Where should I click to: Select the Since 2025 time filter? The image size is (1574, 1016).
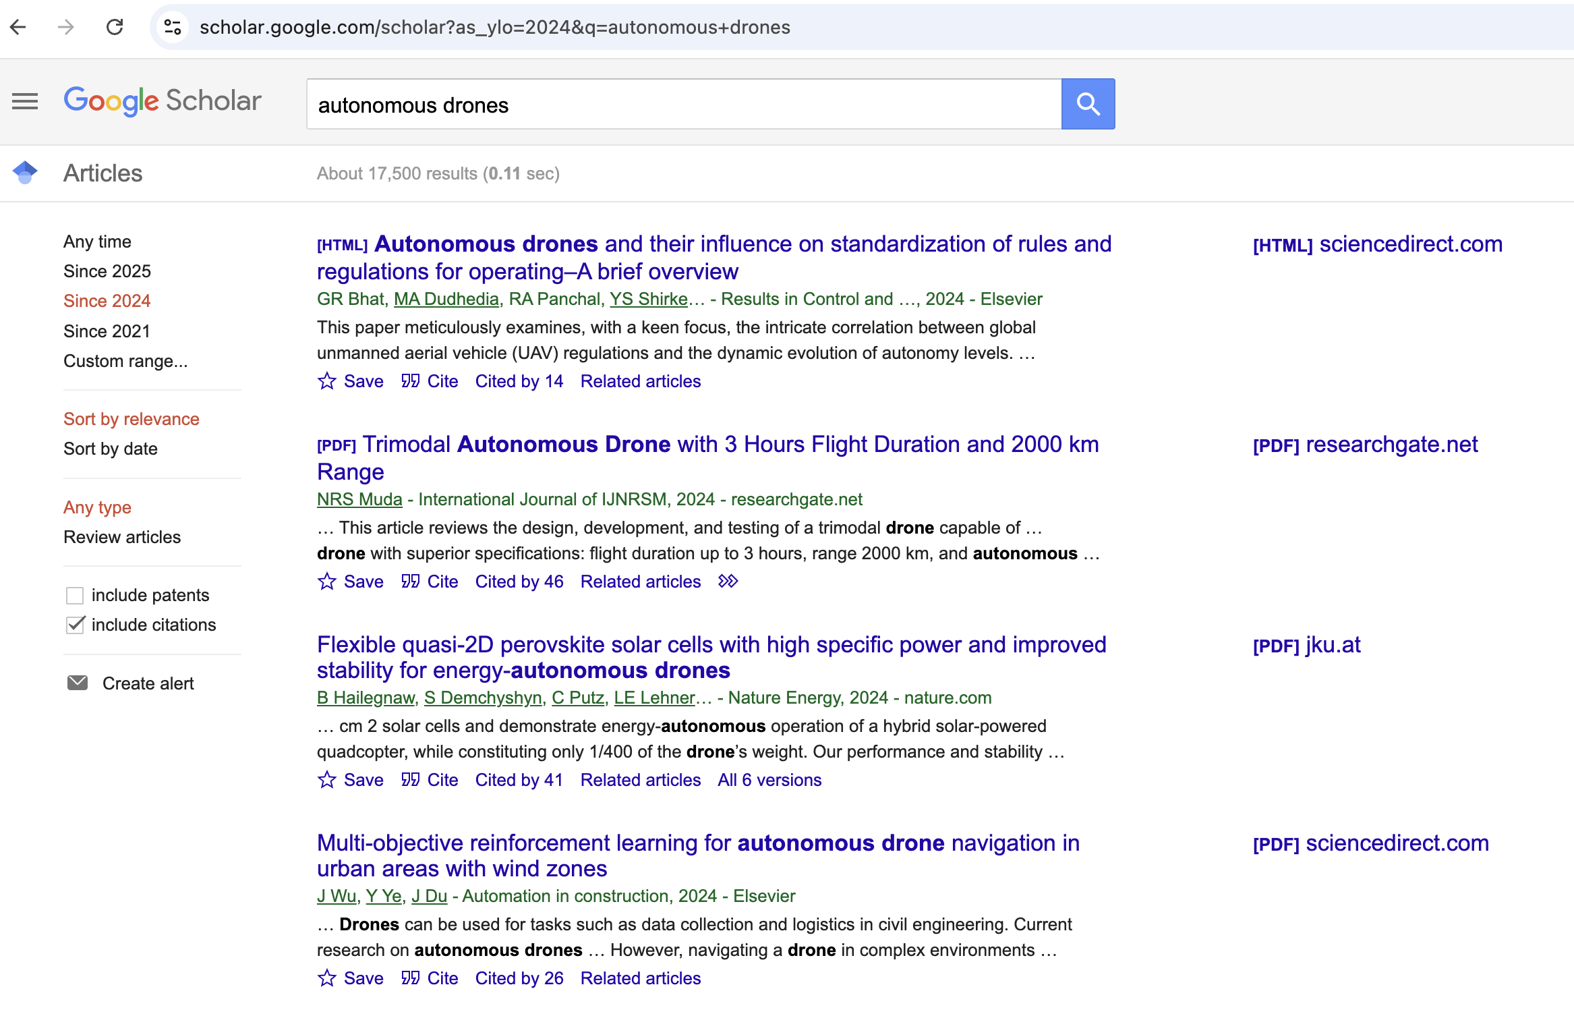(107, 271)
